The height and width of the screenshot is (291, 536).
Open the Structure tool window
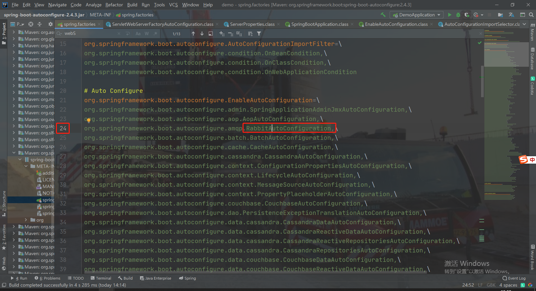4,203
